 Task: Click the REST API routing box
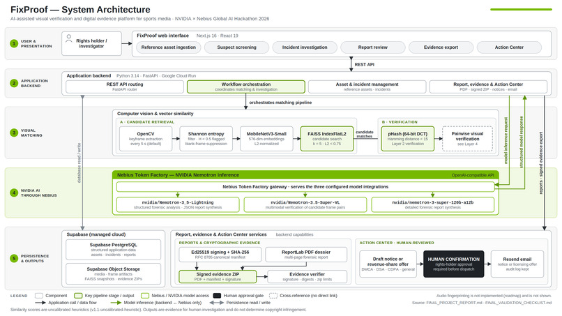coord(125,86)
